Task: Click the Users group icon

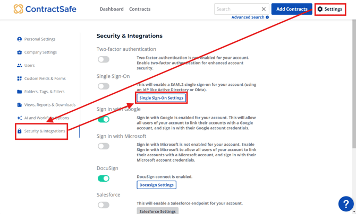Action: [x=20, y=66]
